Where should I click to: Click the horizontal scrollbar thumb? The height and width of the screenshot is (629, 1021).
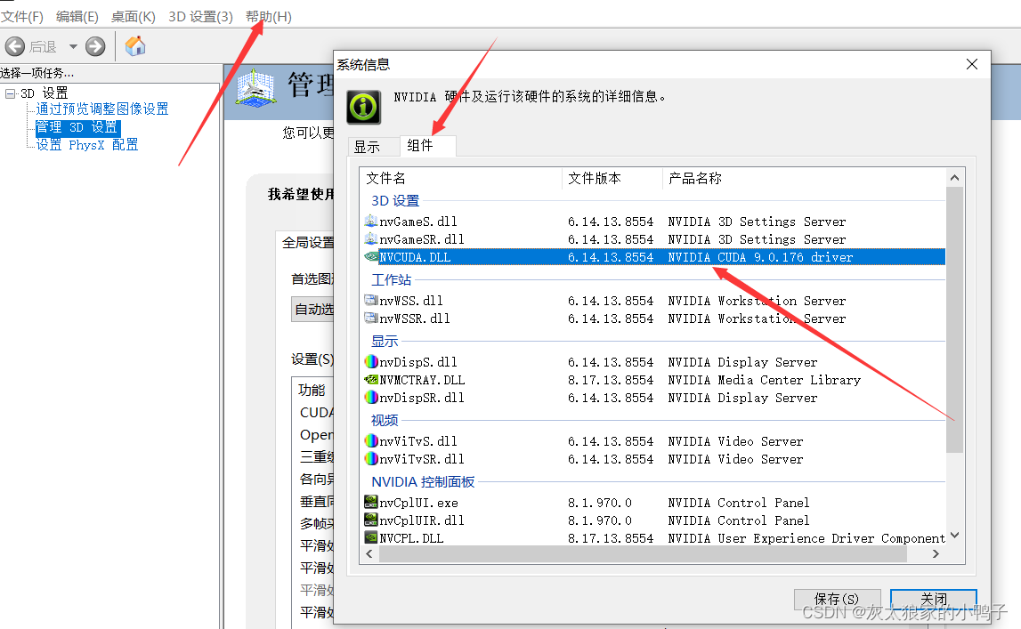pos(643,553)
